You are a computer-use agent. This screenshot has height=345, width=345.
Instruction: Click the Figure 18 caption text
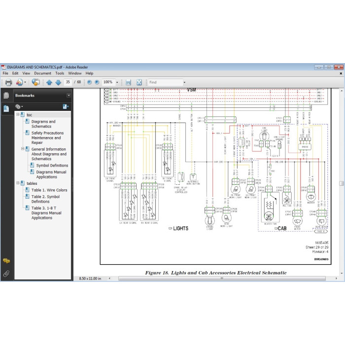[x=216, y=273]
